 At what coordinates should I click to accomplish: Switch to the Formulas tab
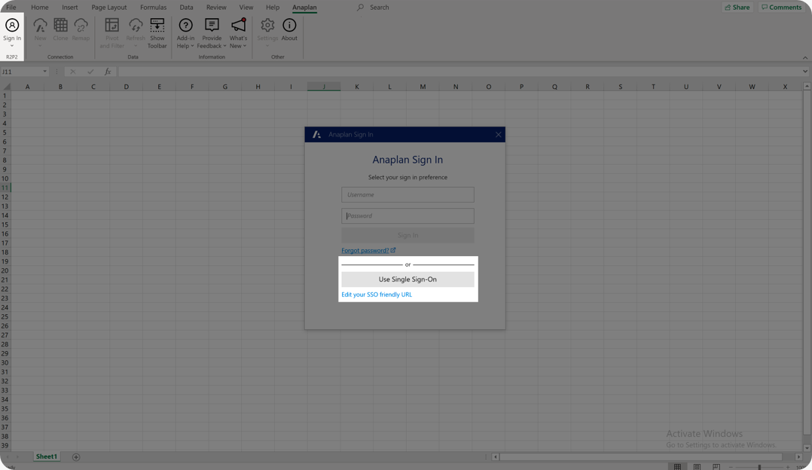(x=154, y=8)
